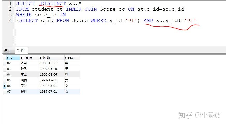Viewport: 226px width, 124px height.
Task: Click line number 4 in editor gutter
Action: (10, 20)
